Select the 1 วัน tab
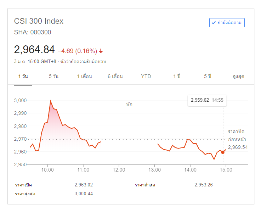The width and height of the screenshot is (261, 213). pos(23,77)
